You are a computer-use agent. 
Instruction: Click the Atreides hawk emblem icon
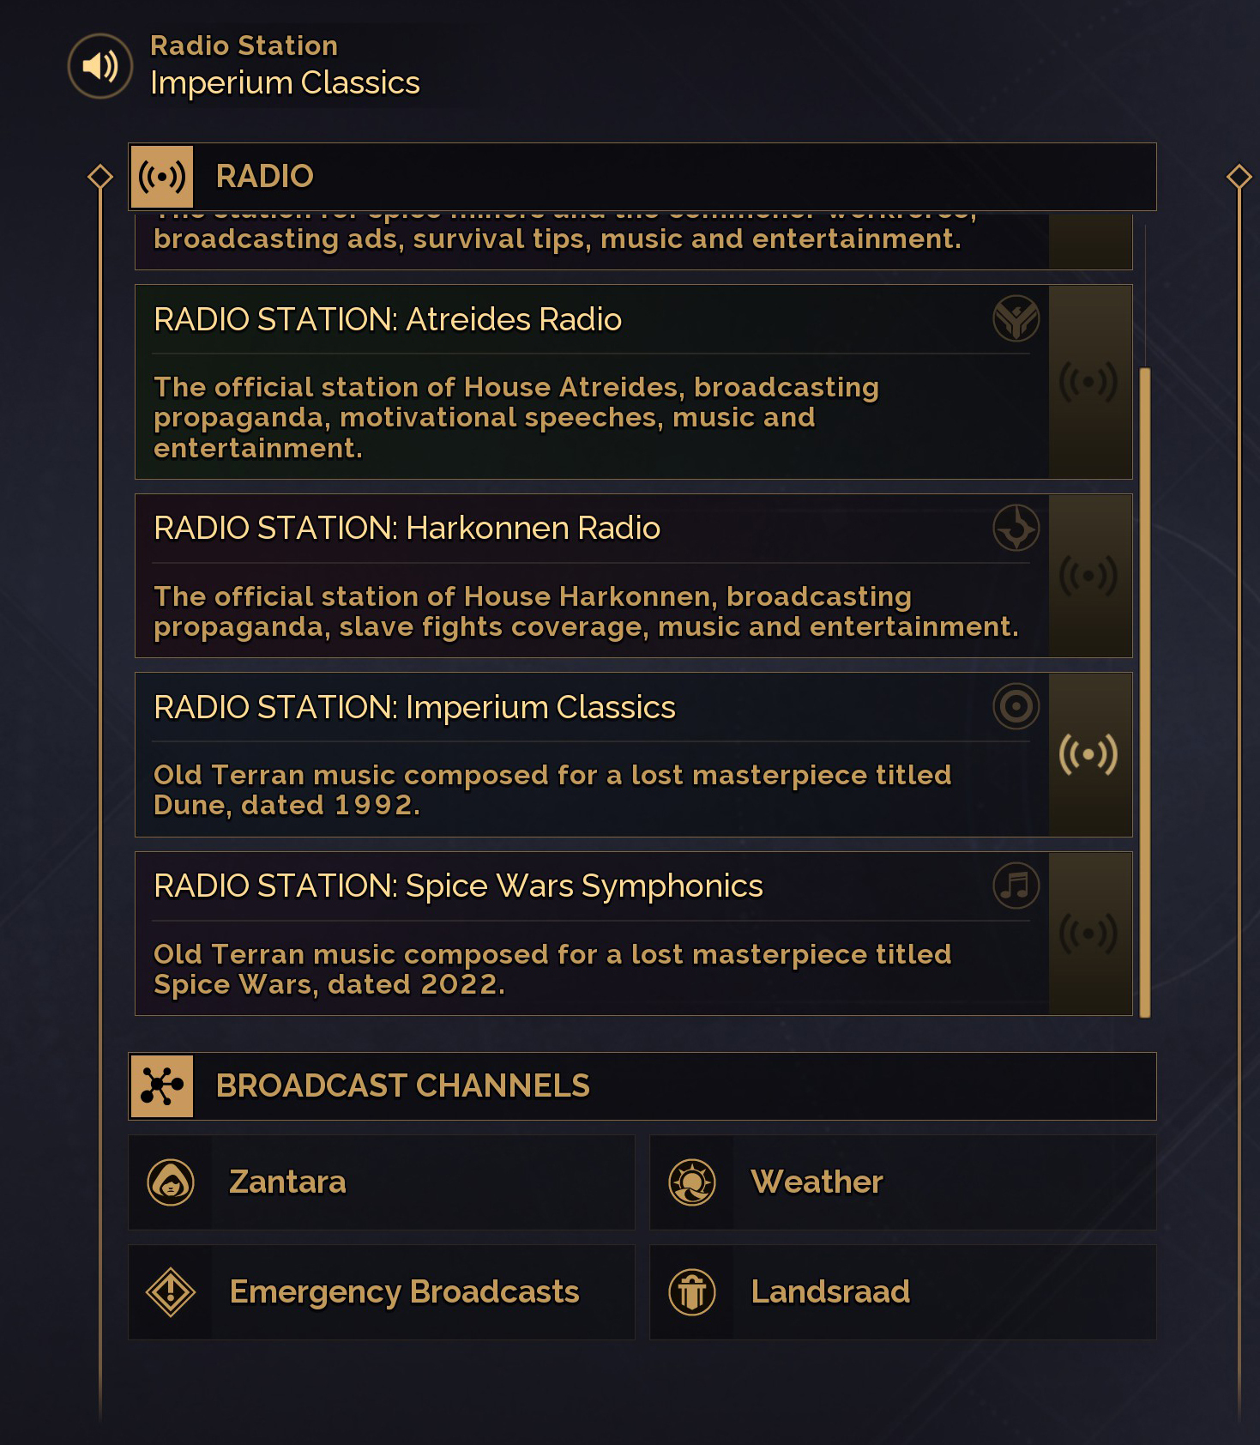tap(1016, 318)
